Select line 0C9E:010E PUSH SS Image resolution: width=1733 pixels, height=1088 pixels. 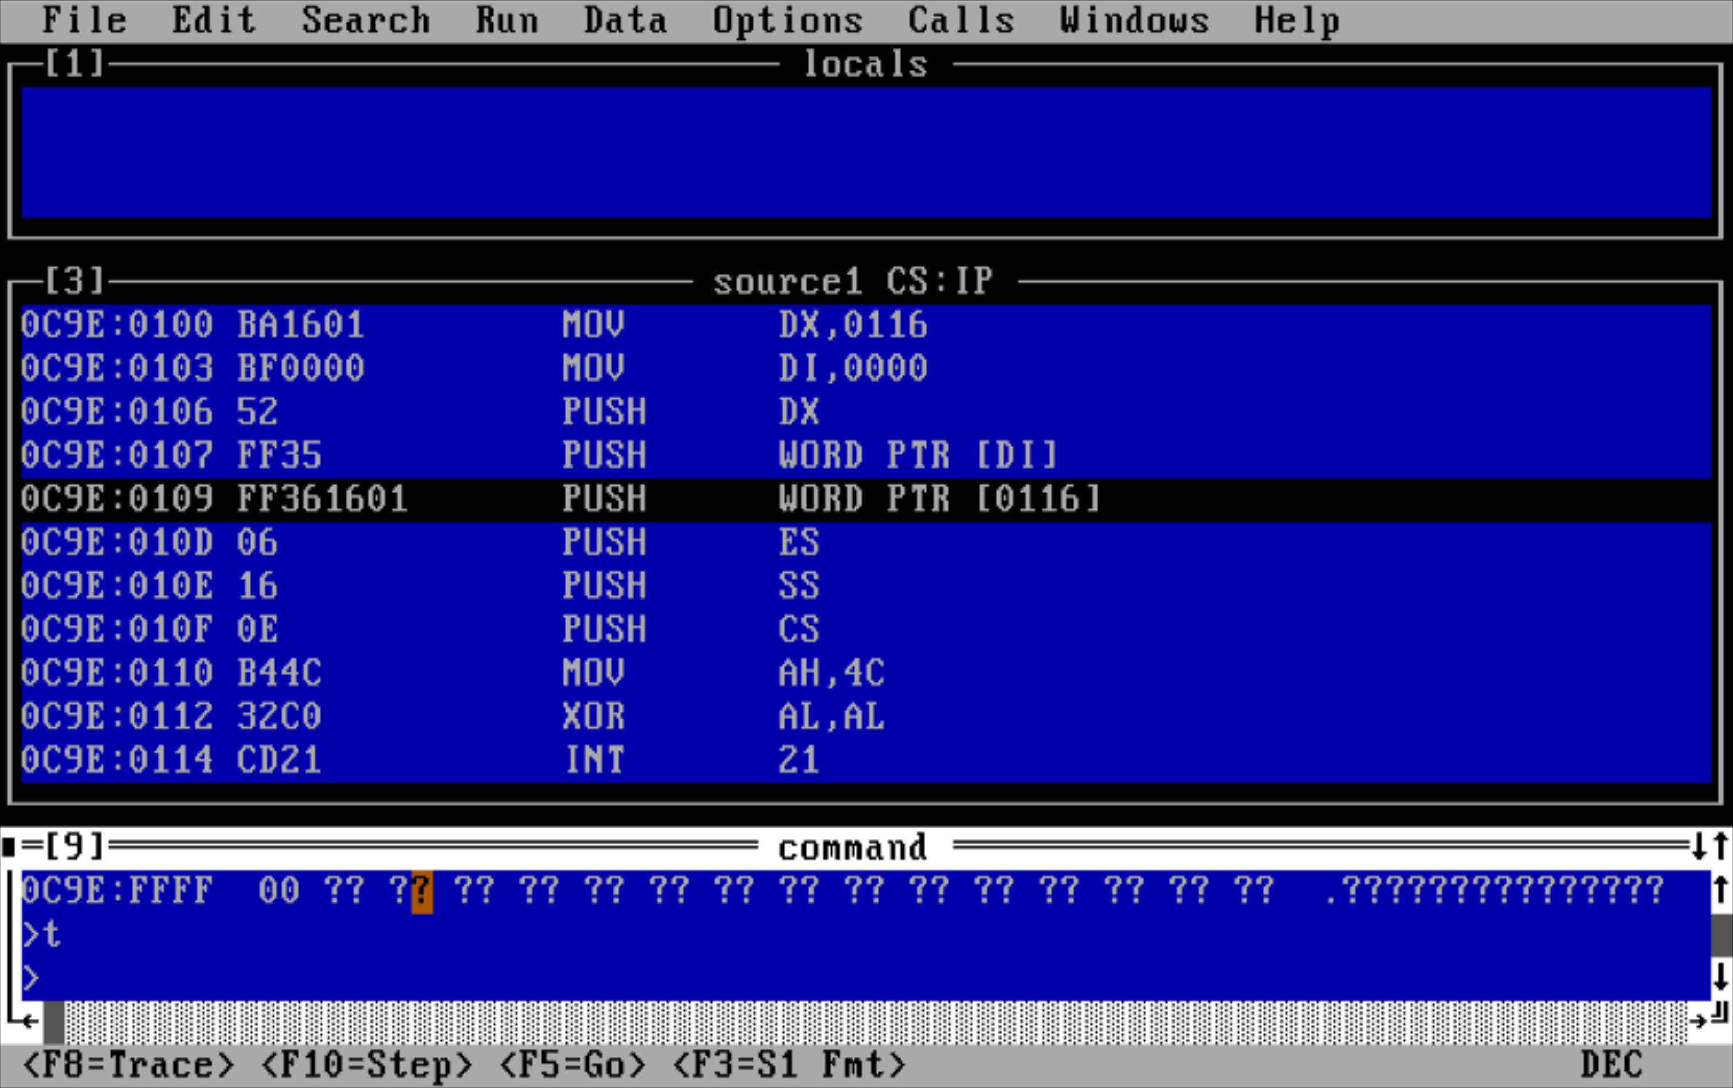tap(866, 586)
